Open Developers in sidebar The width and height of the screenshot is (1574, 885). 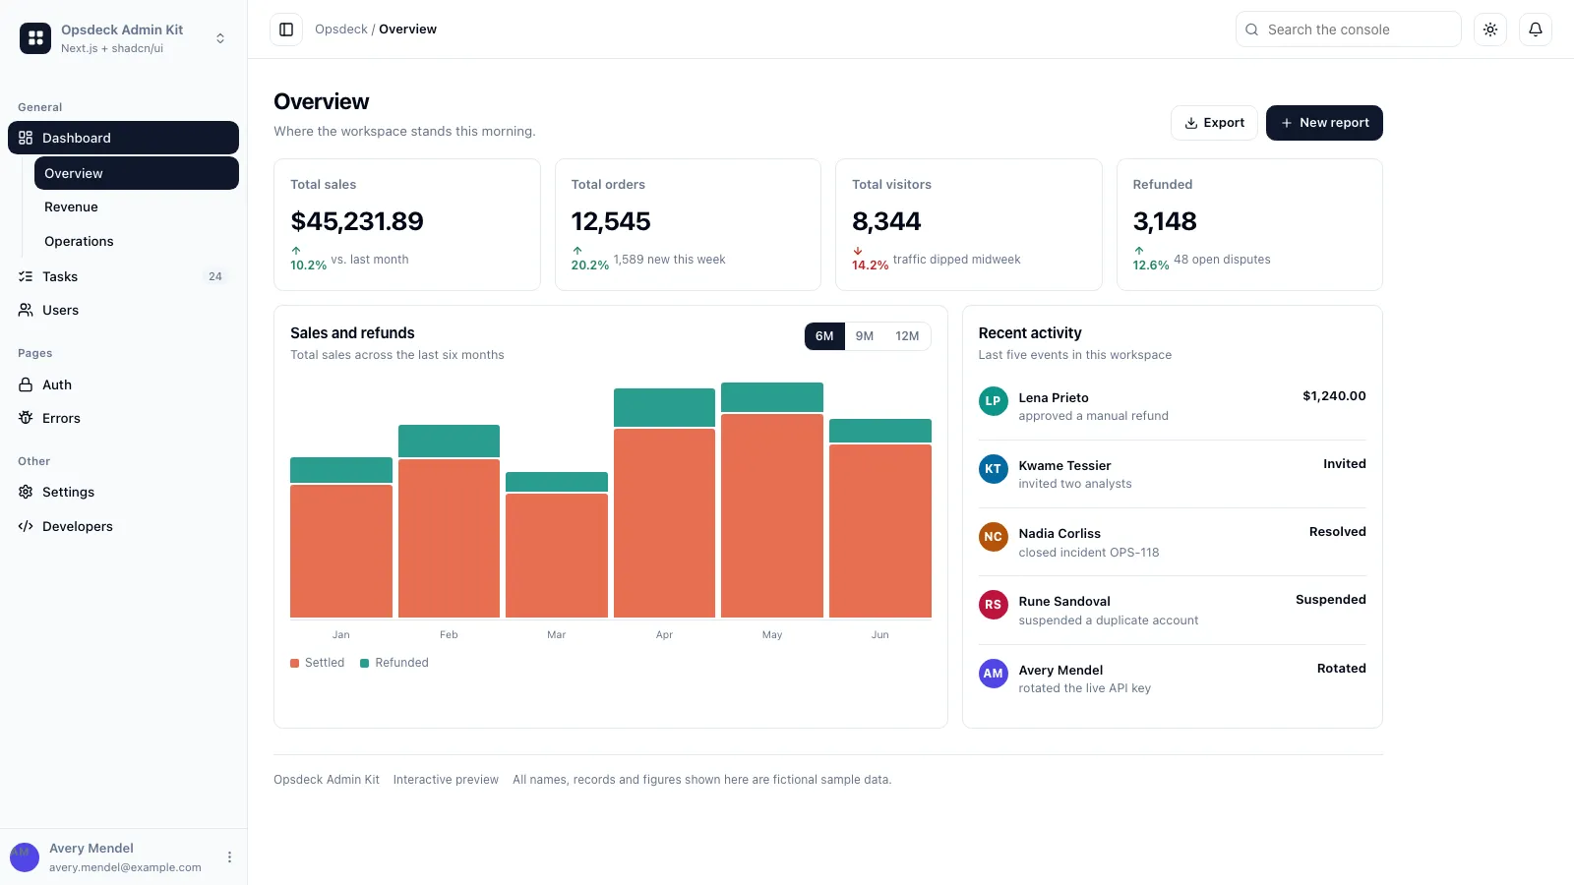(x=123, y=526)
